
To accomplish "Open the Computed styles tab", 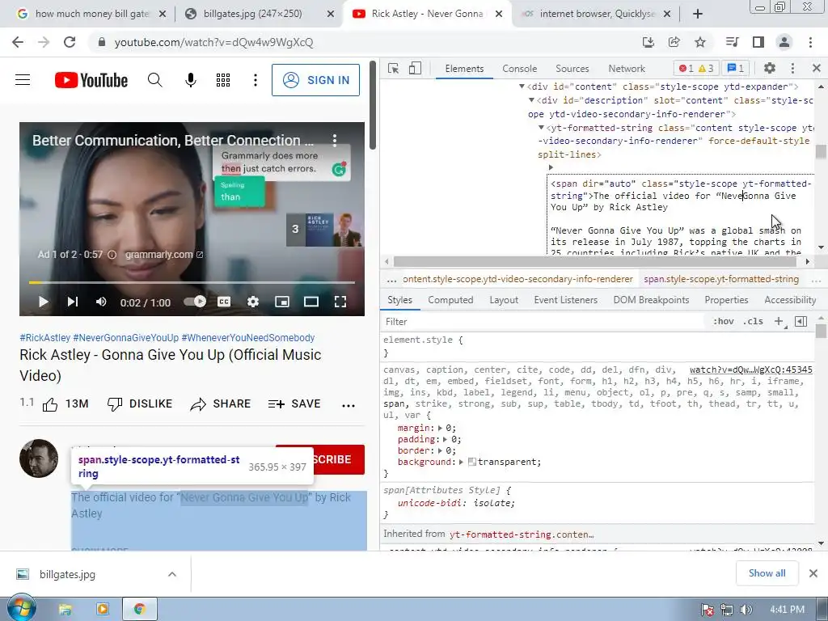I will (450, 300).
